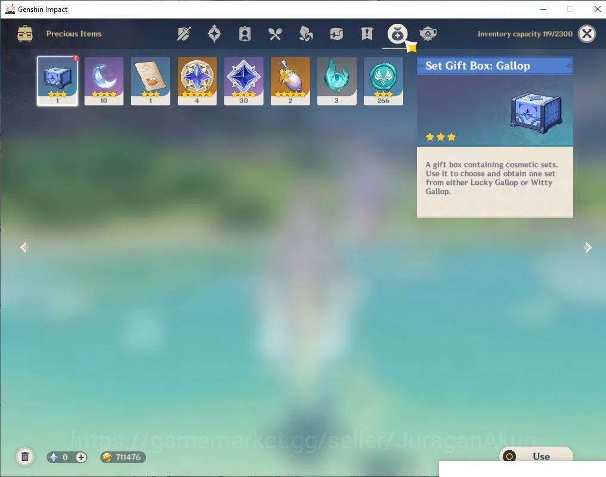Select the recipe scroll item
This screenshot has width=606, height=477.
pos(150,81)
